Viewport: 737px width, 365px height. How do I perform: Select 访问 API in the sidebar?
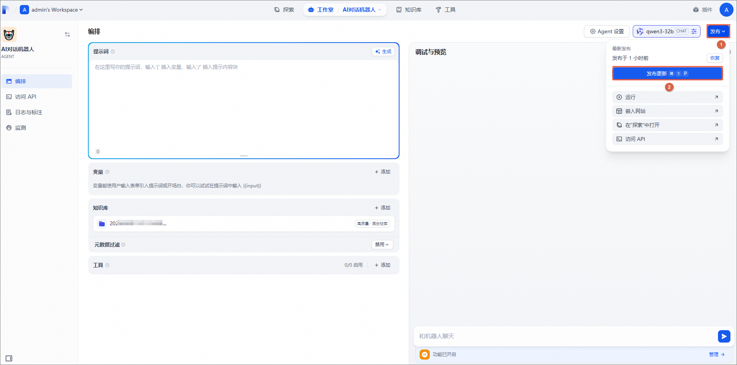[37, 97]
